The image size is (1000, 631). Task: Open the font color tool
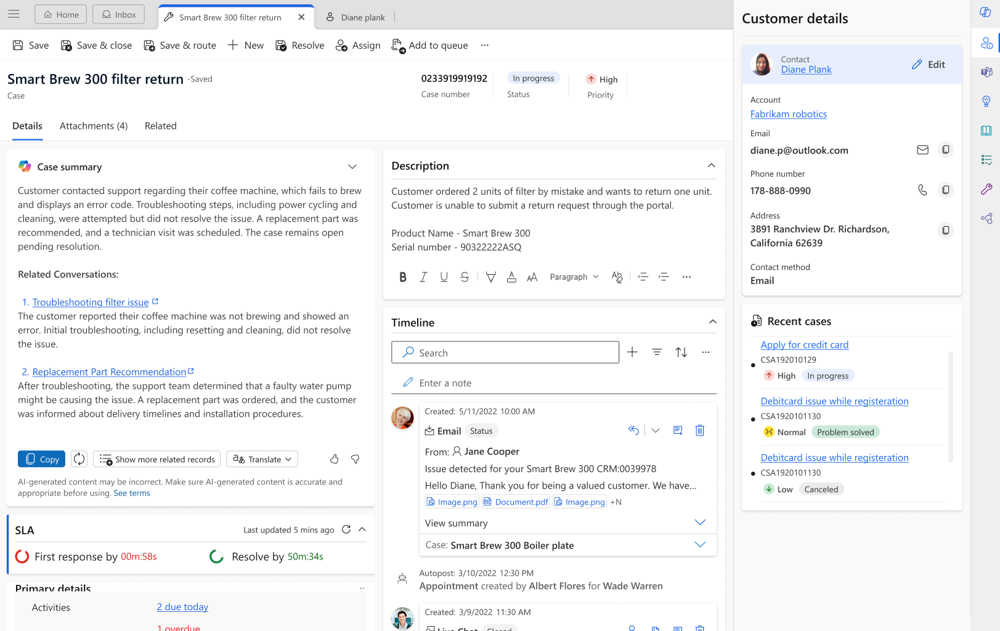[511, 277]
